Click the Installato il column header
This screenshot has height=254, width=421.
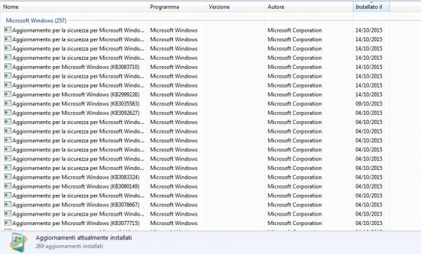371,7
